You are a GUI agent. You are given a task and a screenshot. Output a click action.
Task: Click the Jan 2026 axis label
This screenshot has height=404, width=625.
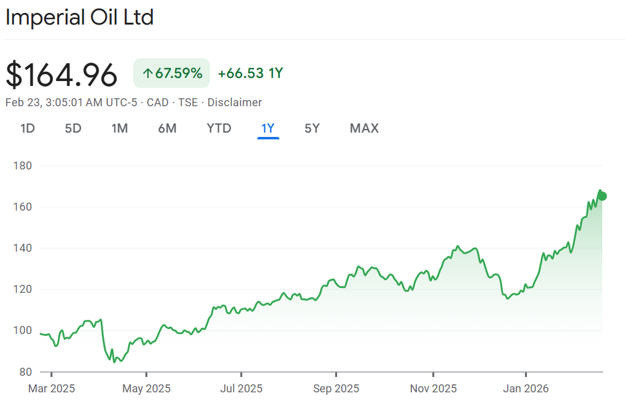(x=526, y=389)
